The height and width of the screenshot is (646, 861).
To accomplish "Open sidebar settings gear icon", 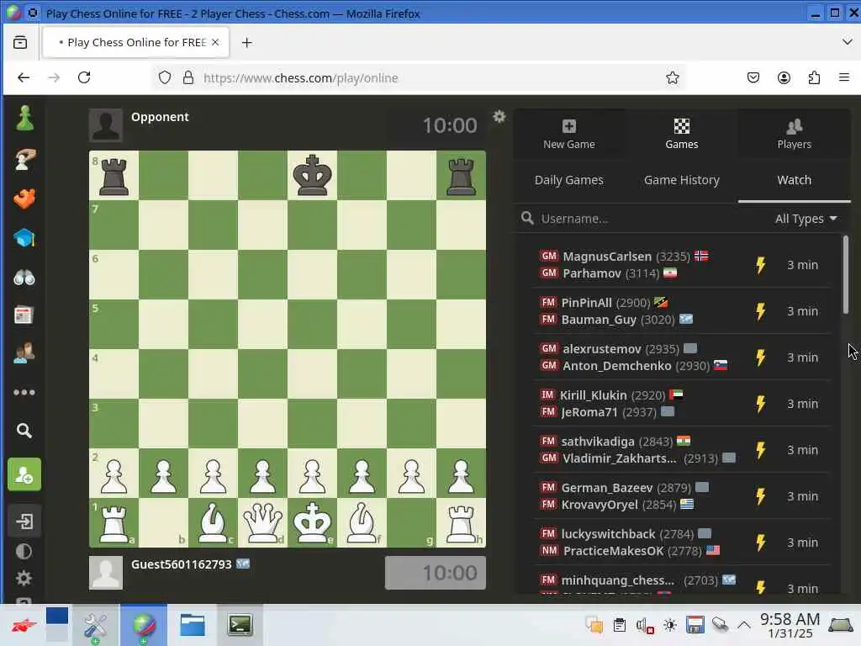I will click(x=24, y=579).
